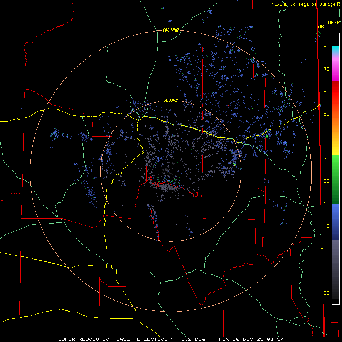Click the "0" value on the dBZ scale

click(x=328, y=226)
